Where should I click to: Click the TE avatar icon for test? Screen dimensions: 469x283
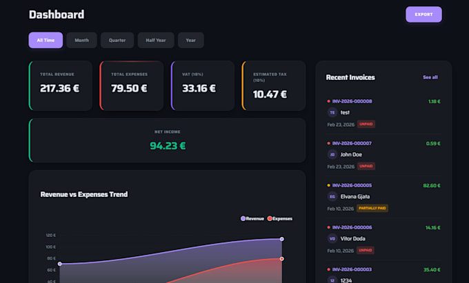tap(332, 112)
